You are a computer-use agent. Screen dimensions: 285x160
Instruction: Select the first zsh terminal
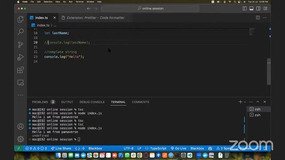tap(258, 109)
